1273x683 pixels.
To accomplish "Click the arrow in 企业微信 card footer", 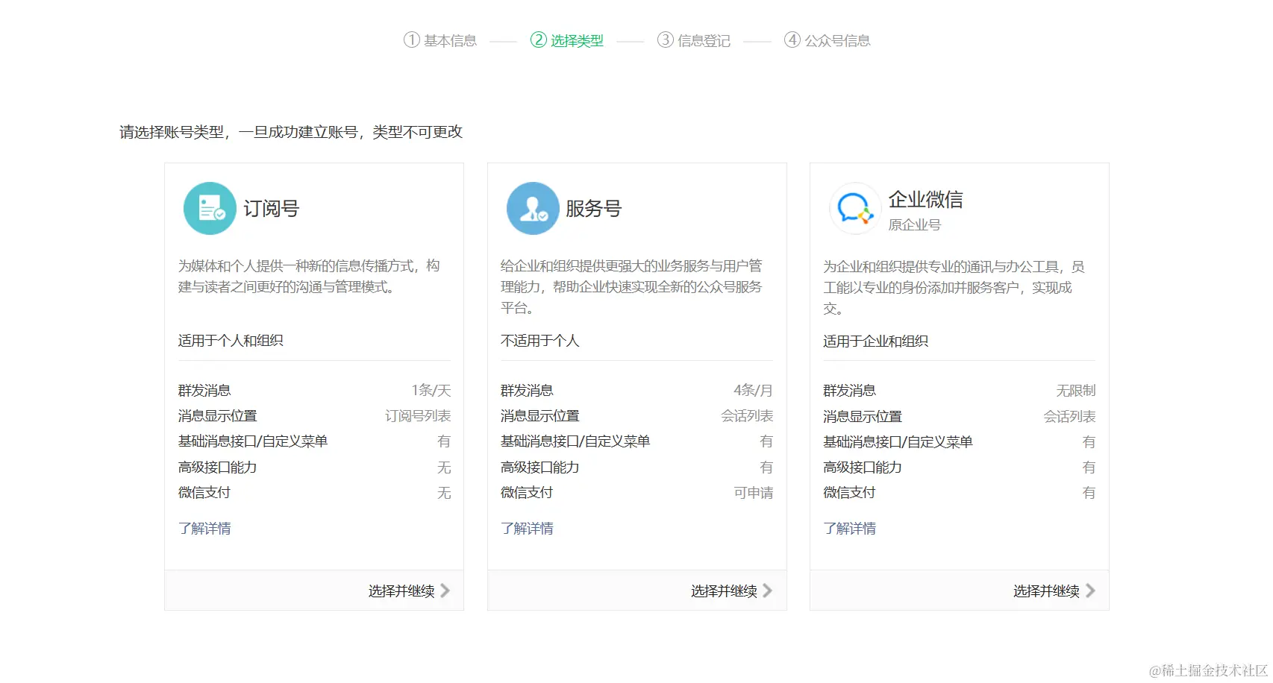I will tap(1090, 591).
